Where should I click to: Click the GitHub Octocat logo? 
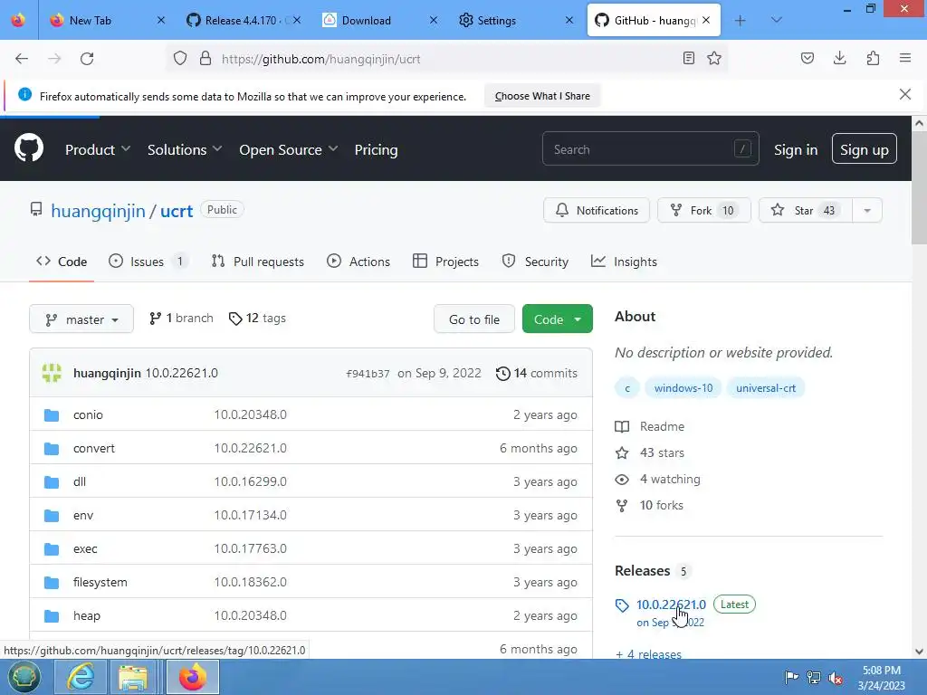tap(29, 148)
